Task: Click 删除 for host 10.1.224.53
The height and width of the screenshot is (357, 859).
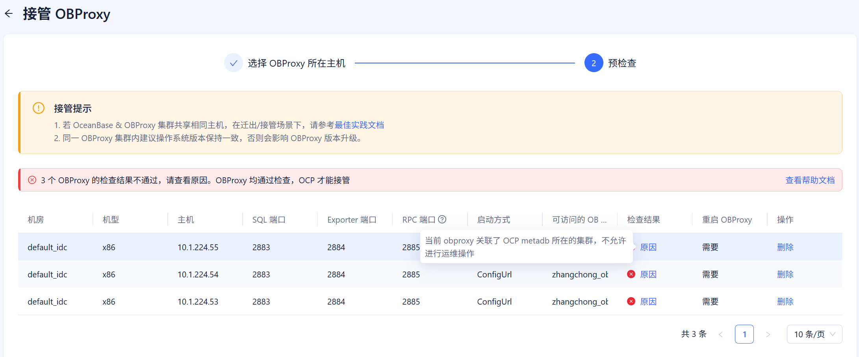Action: point(785,301)
